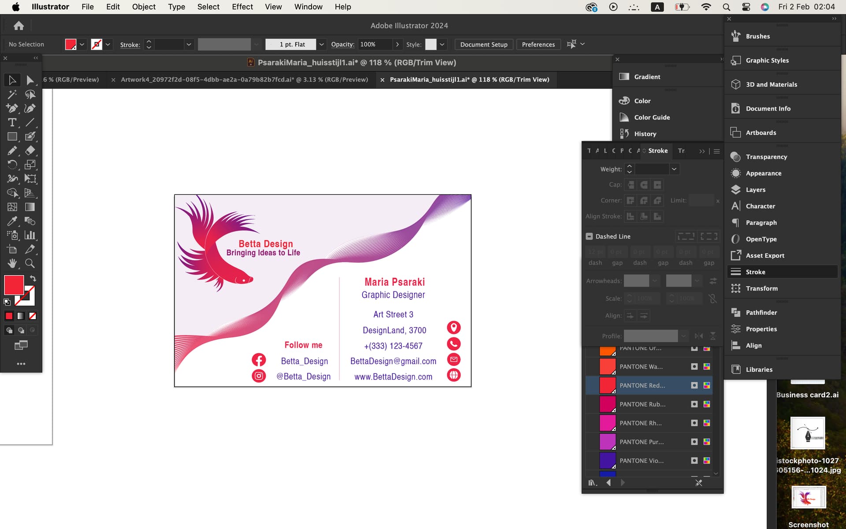Select the Selection tool arrow
The image size is (846, 529).
pyautogui.click(x=12, y=80)
